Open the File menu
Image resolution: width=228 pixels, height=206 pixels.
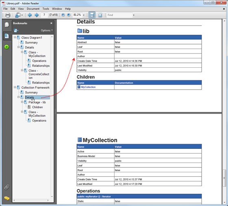coord(6,9)
